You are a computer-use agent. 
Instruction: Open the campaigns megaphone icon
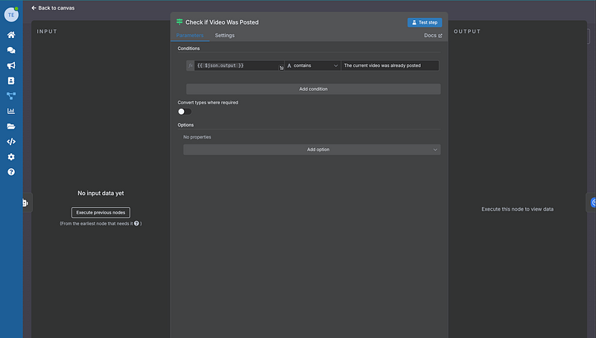coord(11,66)
